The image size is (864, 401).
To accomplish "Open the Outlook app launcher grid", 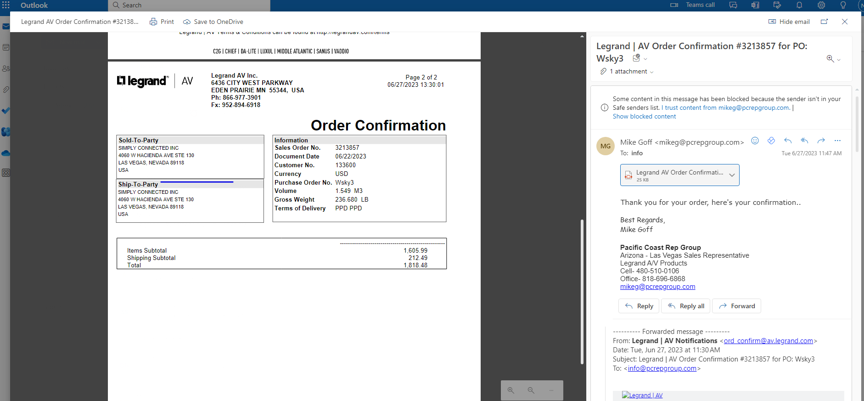I will pos(6,5).
